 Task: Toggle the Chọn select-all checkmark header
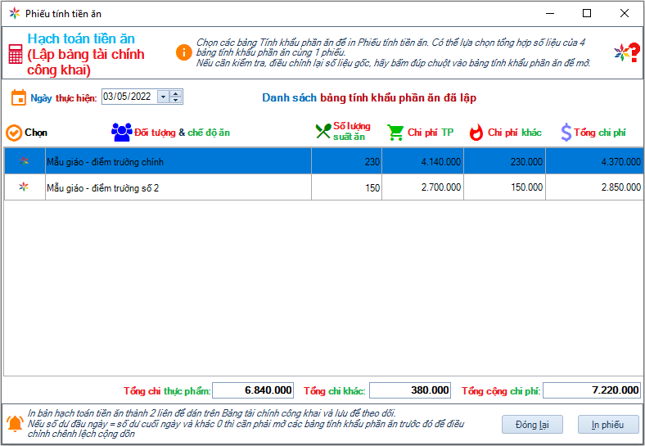14,132
